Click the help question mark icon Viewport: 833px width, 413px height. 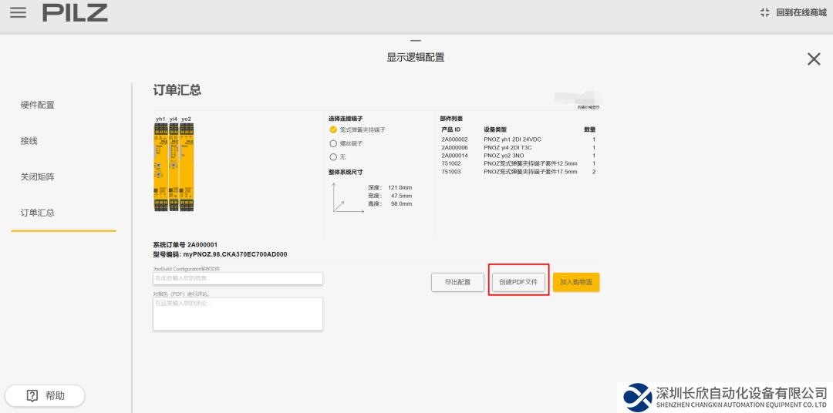point(32,396)
